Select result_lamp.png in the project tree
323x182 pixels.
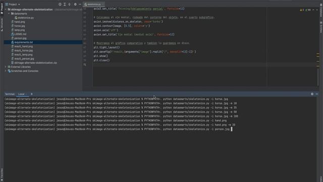[x=23, y=55]
